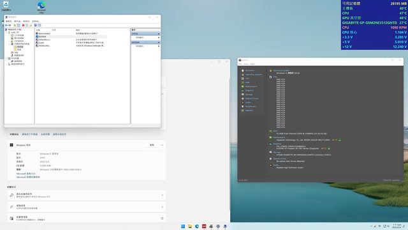Open Network section in Speccy sidebar
Image resolution: width=408 pixels, height=230 pixels.
point(249,111)
